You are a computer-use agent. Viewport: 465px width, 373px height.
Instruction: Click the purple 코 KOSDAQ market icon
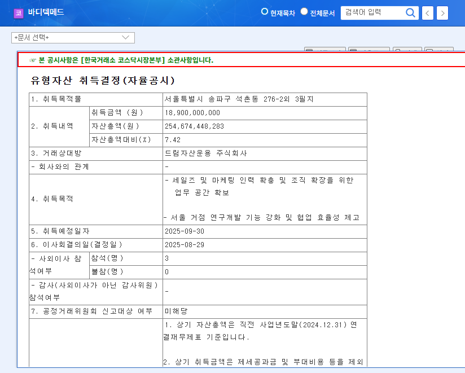19,13
